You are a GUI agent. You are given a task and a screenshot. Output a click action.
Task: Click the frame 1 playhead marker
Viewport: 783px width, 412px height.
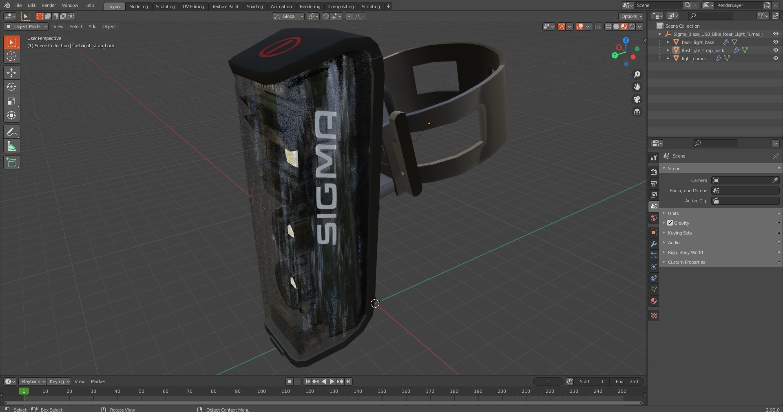pos(24,391)
